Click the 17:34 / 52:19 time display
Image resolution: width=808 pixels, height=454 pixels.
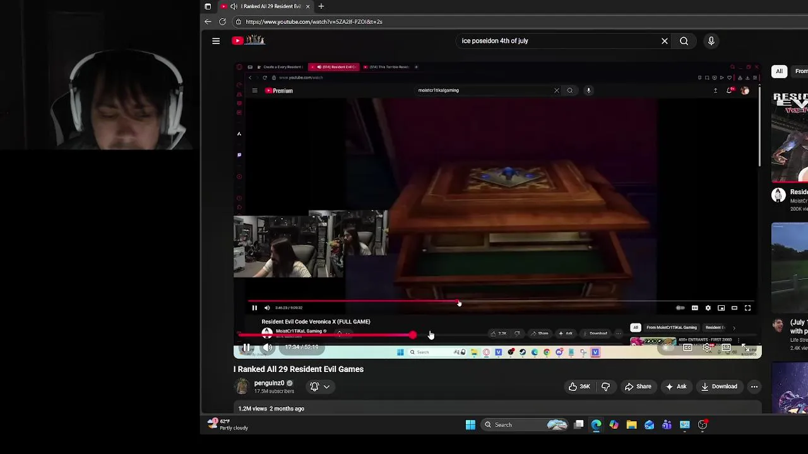pyautogui.click(x=302, y=347)
